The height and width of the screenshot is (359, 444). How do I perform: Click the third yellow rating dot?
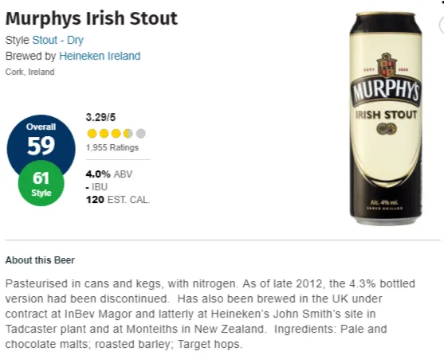click(x=116, y=134)
